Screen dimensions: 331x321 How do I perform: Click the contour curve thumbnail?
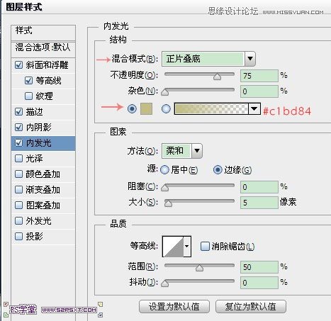coord(173,247)
